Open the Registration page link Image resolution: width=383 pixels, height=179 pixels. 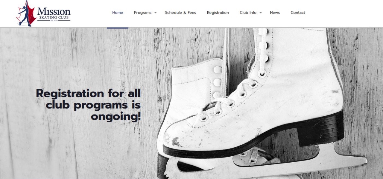point(218,13)
